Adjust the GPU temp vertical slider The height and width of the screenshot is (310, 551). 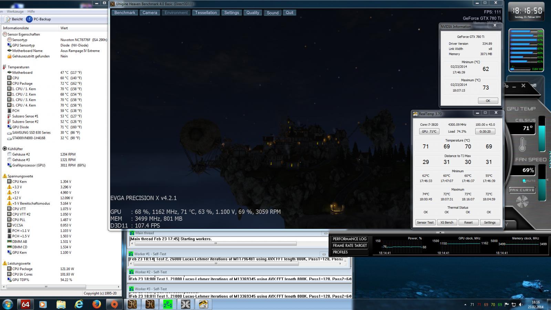(x=542, y=134)
